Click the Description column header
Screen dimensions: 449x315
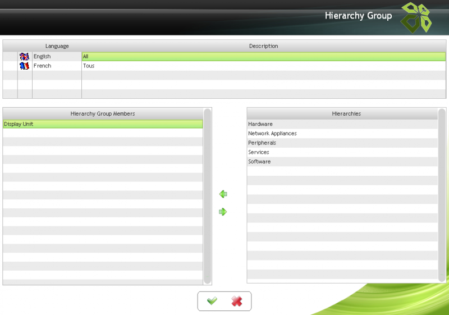tap(263, 46)
